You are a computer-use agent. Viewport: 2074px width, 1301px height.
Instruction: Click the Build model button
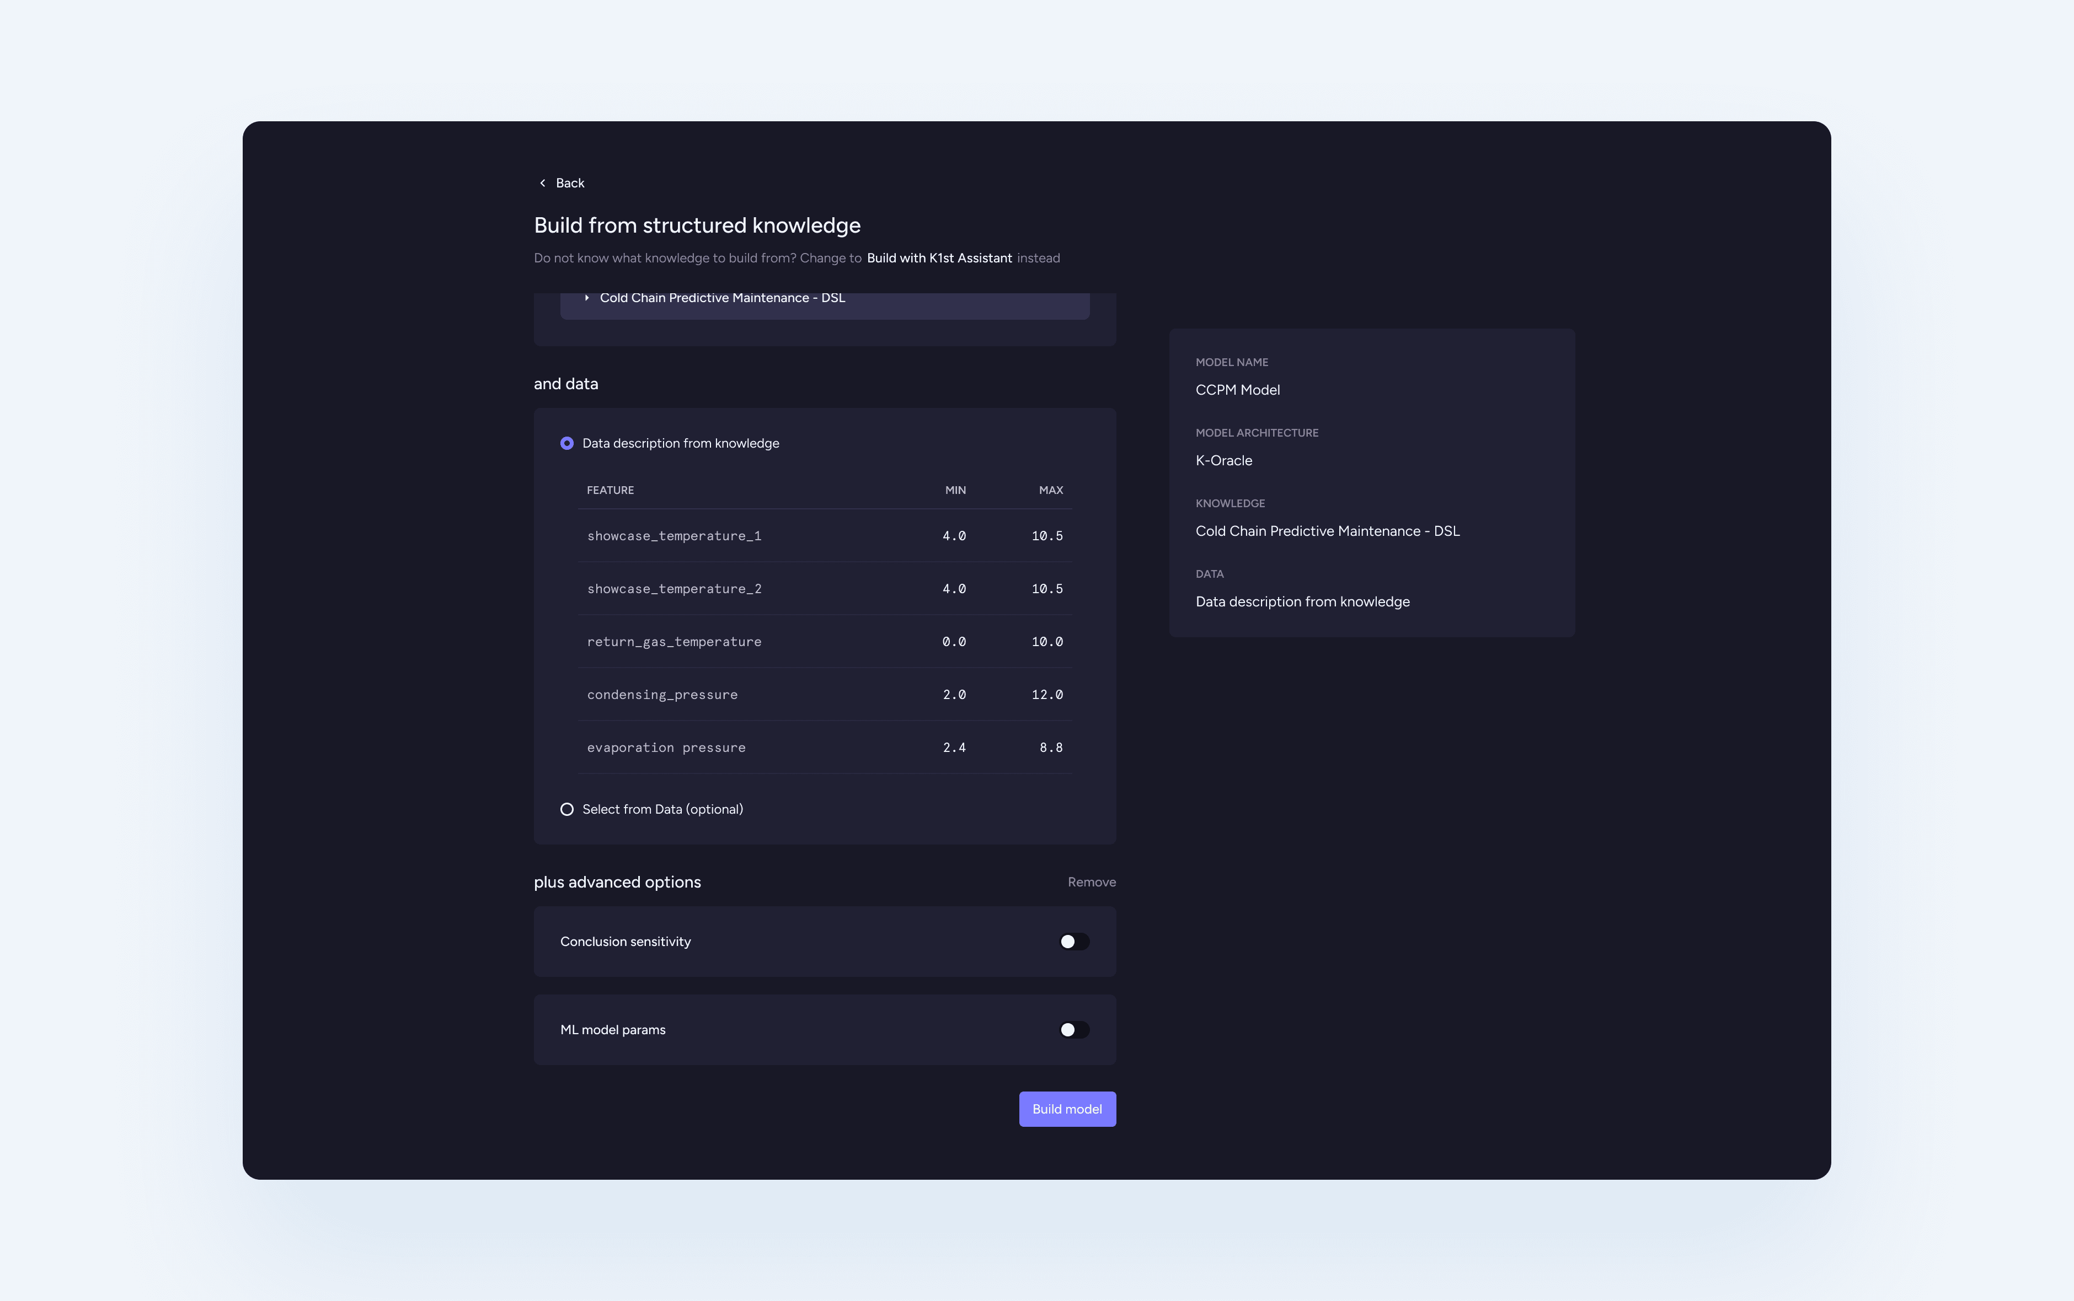[1067, 1109]
